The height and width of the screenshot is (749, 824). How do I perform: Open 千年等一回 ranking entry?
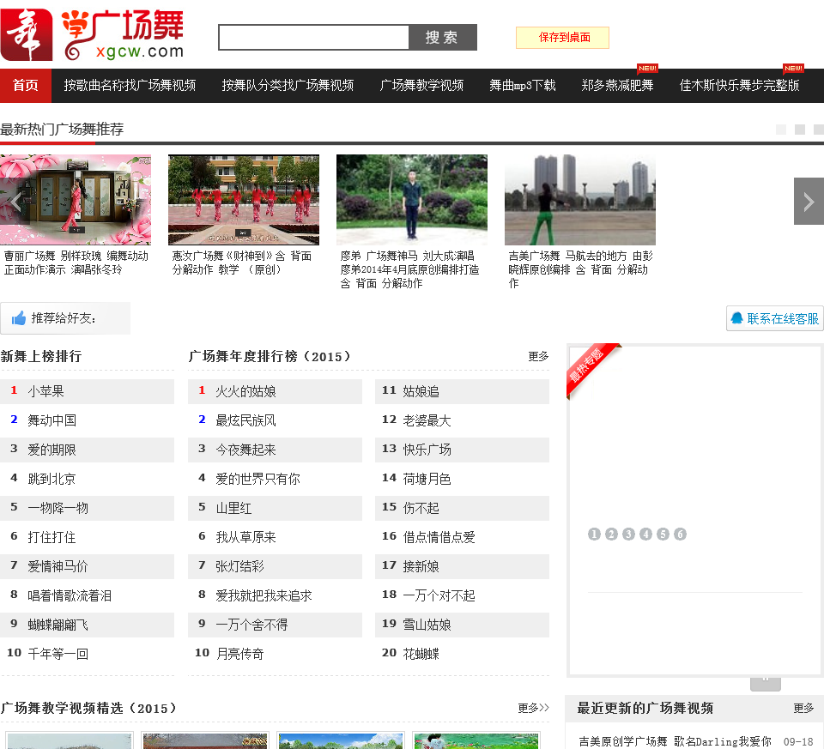tap(58, 654)
